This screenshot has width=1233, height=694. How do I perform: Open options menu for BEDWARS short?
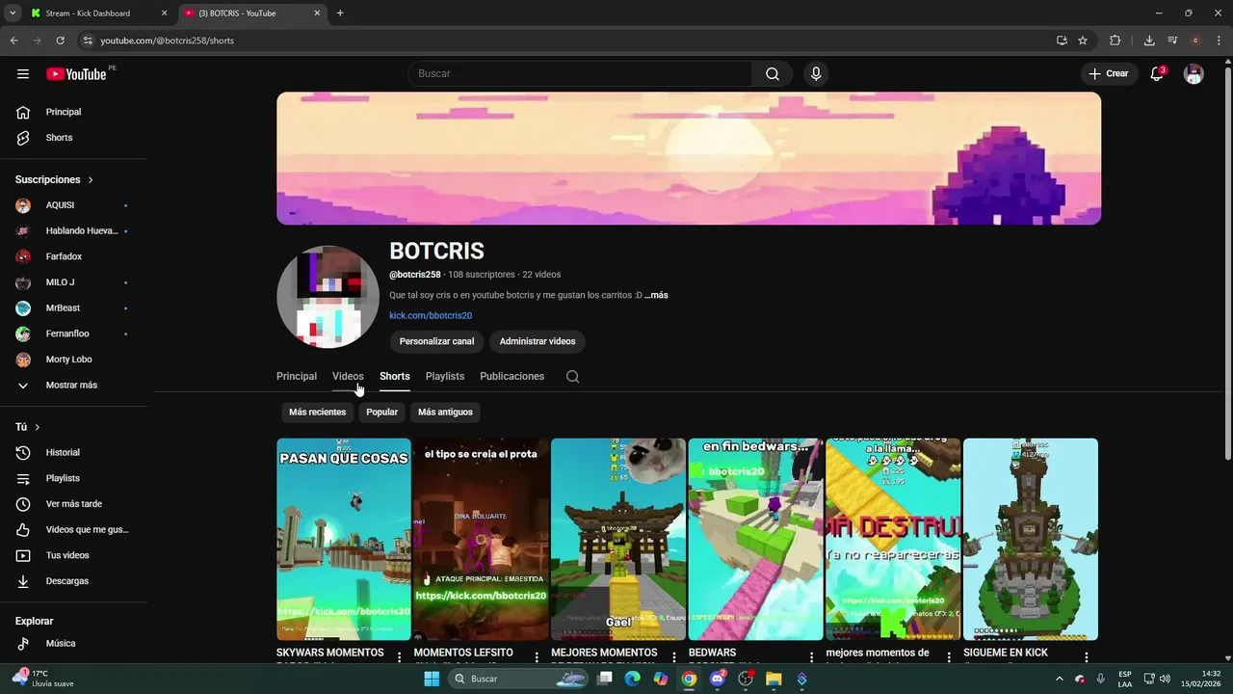pos(811,656)
